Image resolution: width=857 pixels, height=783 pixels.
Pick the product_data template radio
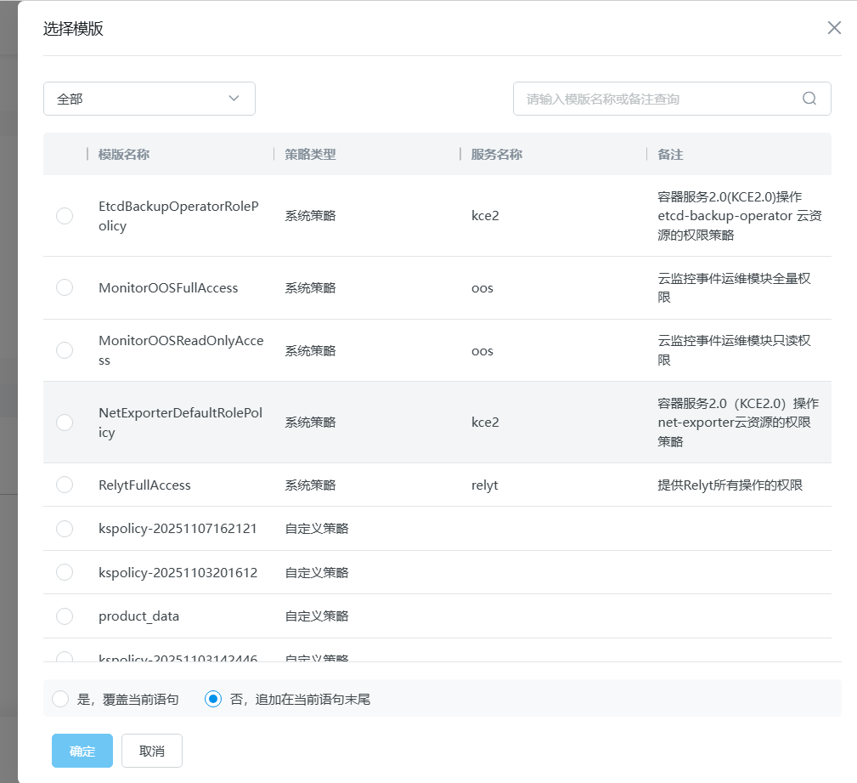(x=65, y=616)
